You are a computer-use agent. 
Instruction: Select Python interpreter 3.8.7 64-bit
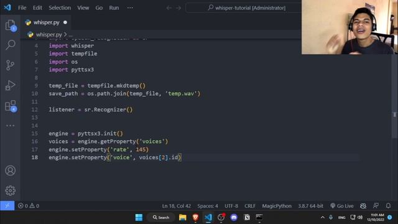[310, 206]
